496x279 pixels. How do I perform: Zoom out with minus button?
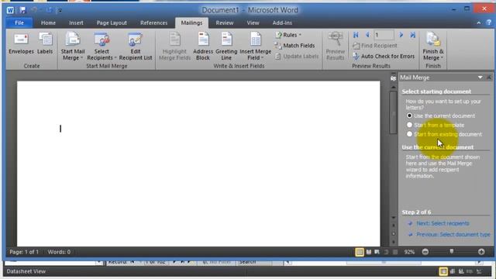(x=425, y=252)
